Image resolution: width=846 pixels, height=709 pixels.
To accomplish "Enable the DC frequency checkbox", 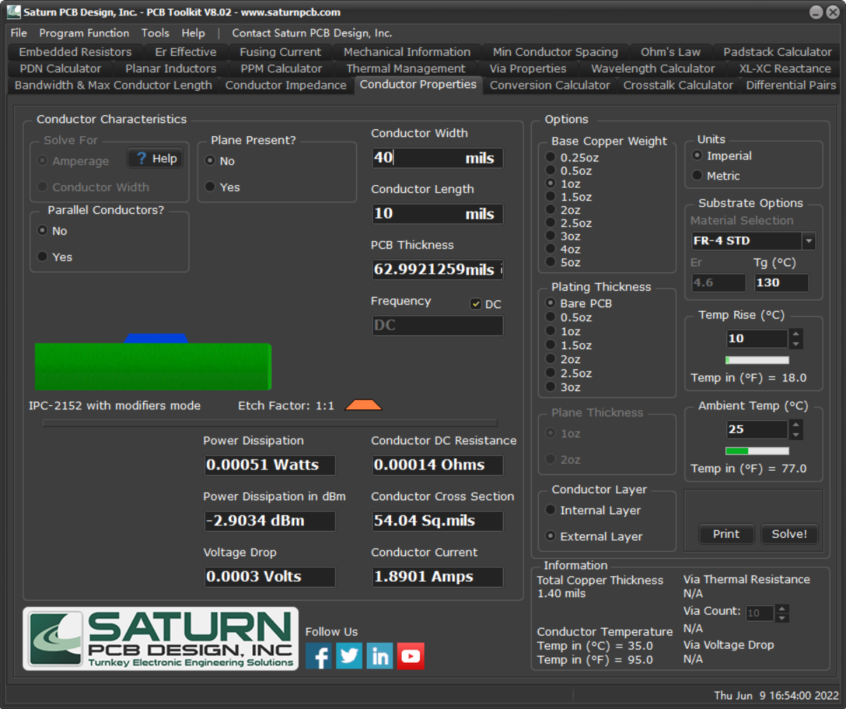I will click(476, 304).
